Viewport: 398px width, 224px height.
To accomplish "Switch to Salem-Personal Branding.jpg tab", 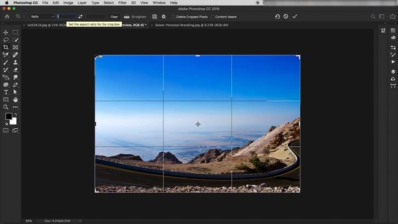I will pyautogui.click(x=192, y=25).
